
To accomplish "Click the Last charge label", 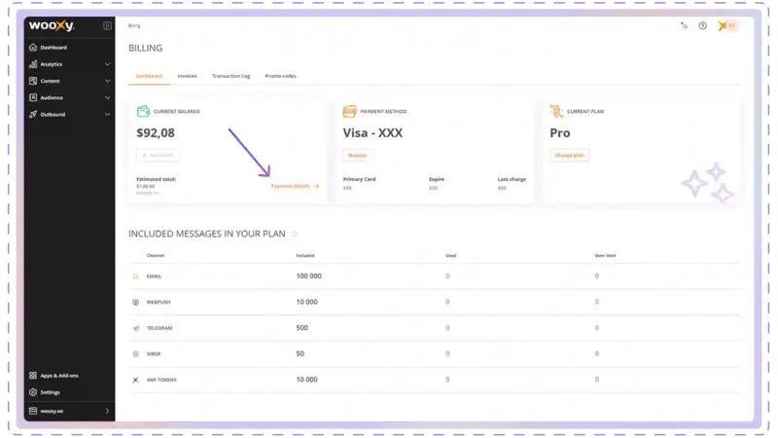I will click(x=512, y=179).
